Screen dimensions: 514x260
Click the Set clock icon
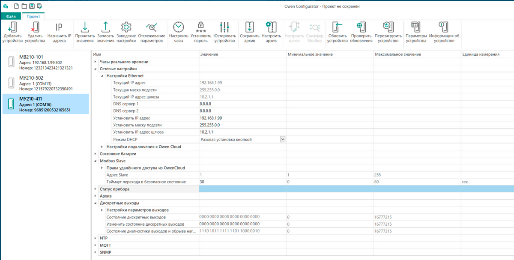pos(178,27)
